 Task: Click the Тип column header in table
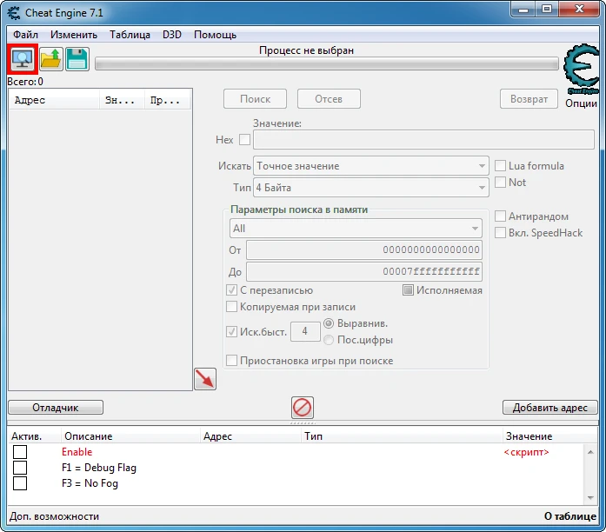[x=402, y=436]
